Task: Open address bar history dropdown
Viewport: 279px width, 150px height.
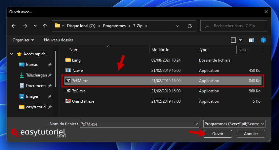Action: tap(178, 26)
